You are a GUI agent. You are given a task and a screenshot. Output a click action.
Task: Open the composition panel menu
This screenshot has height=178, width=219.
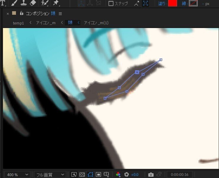(60, 14)
